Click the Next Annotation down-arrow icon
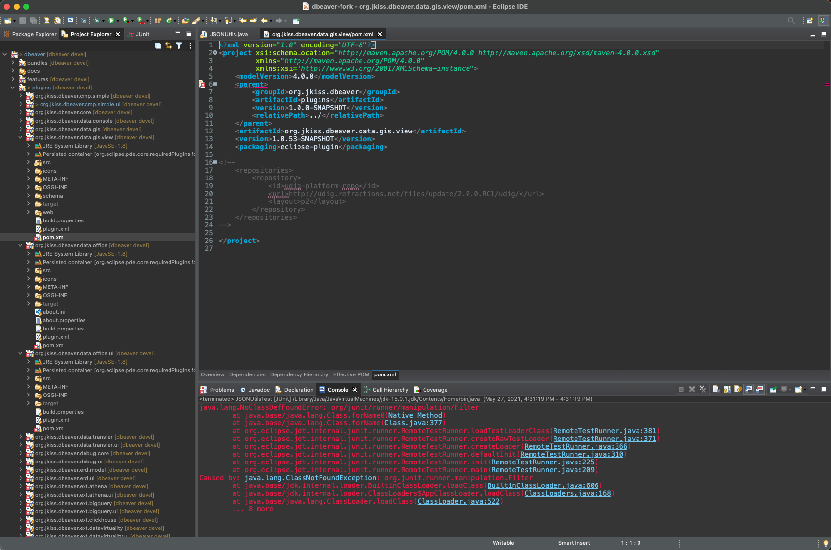The image size is (831, 550). click(213, 21)
